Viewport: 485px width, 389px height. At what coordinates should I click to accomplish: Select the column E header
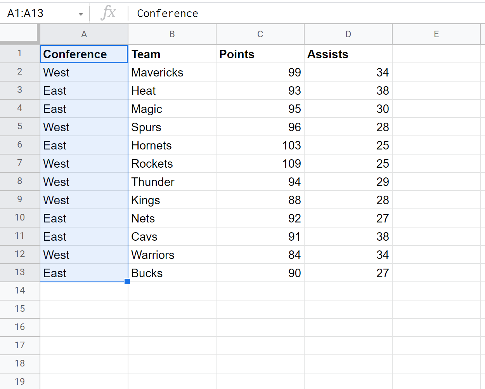[x=436, y=34]
